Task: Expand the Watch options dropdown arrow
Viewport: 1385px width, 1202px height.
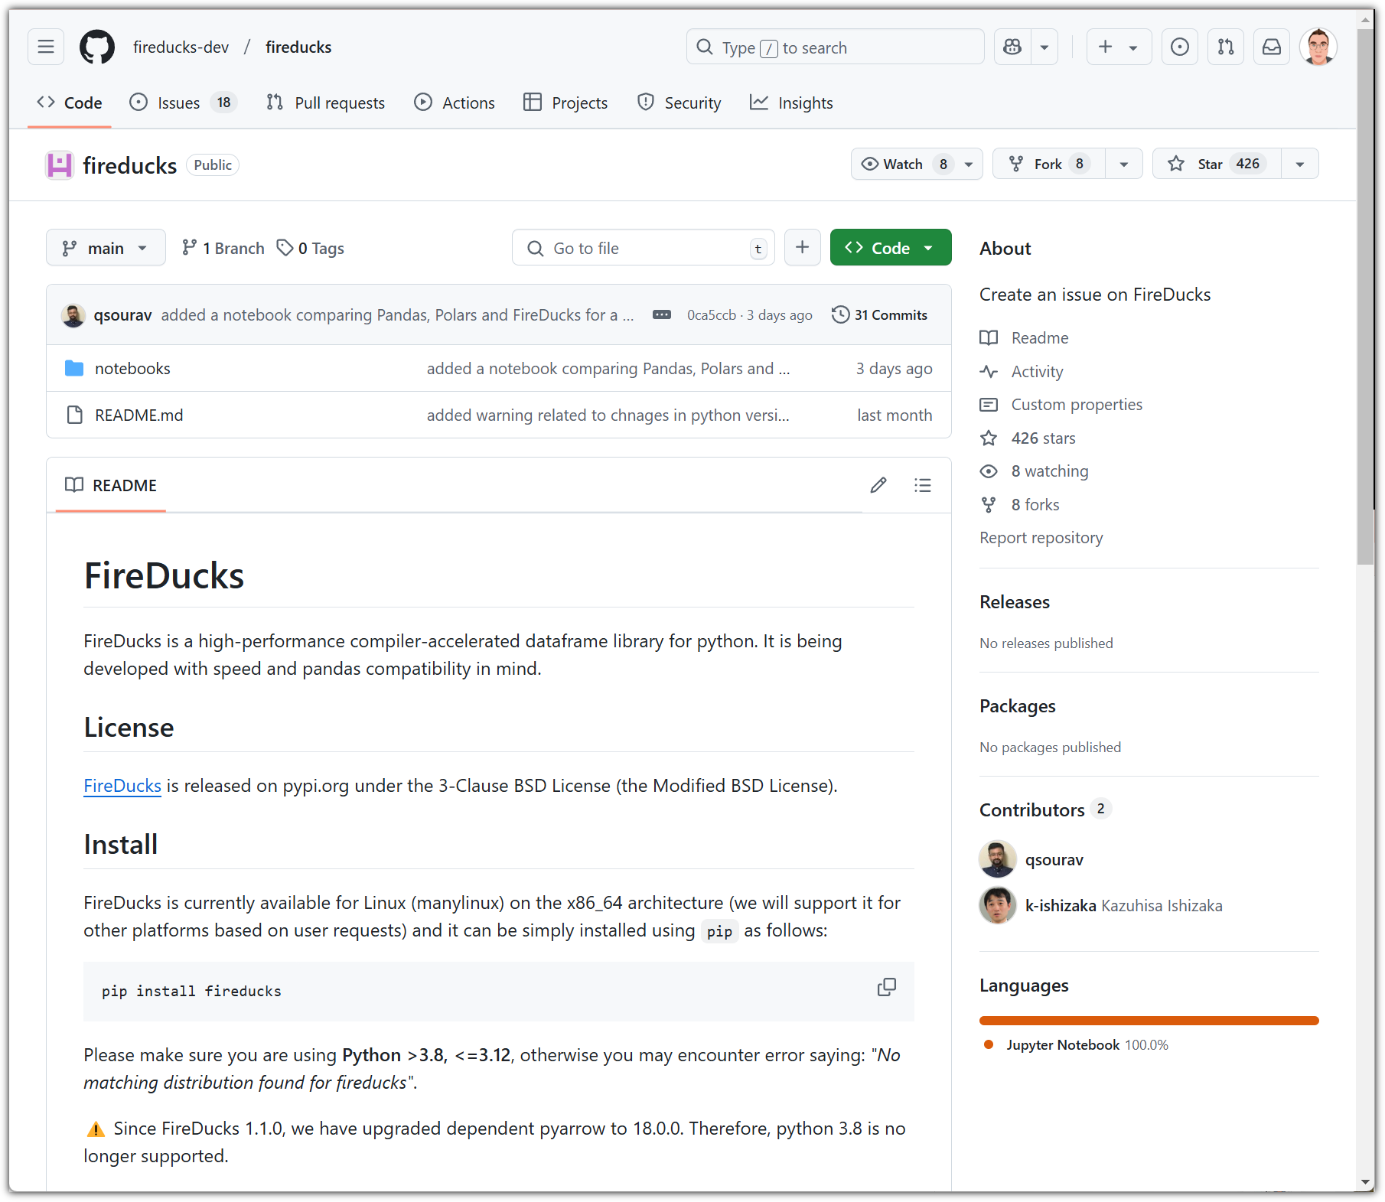Action: (969, 164)
